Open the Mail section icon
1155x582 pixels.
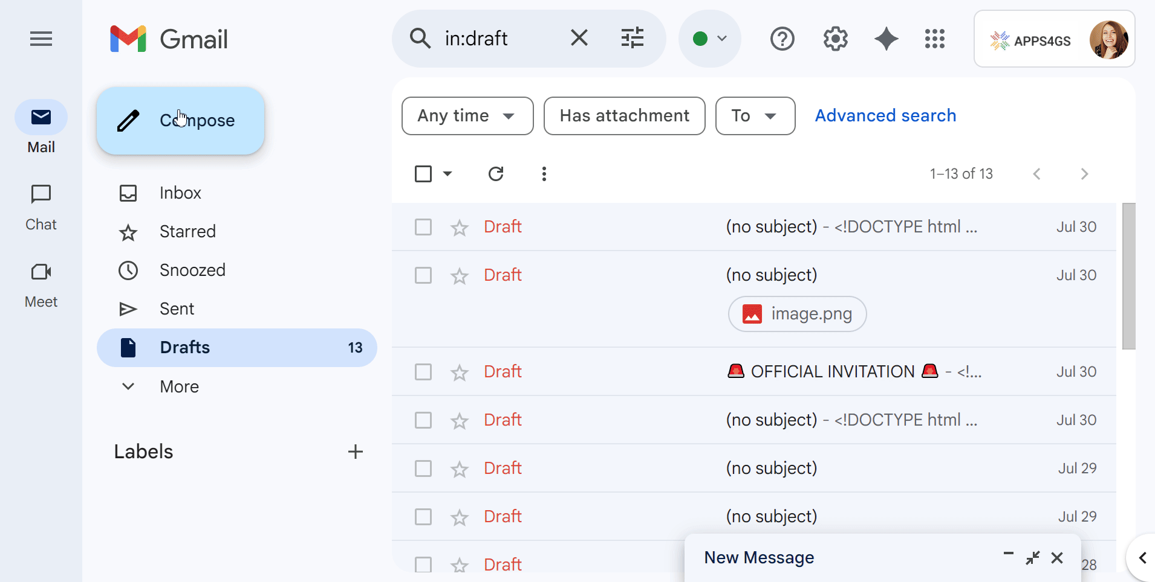[x=41, y=117]
